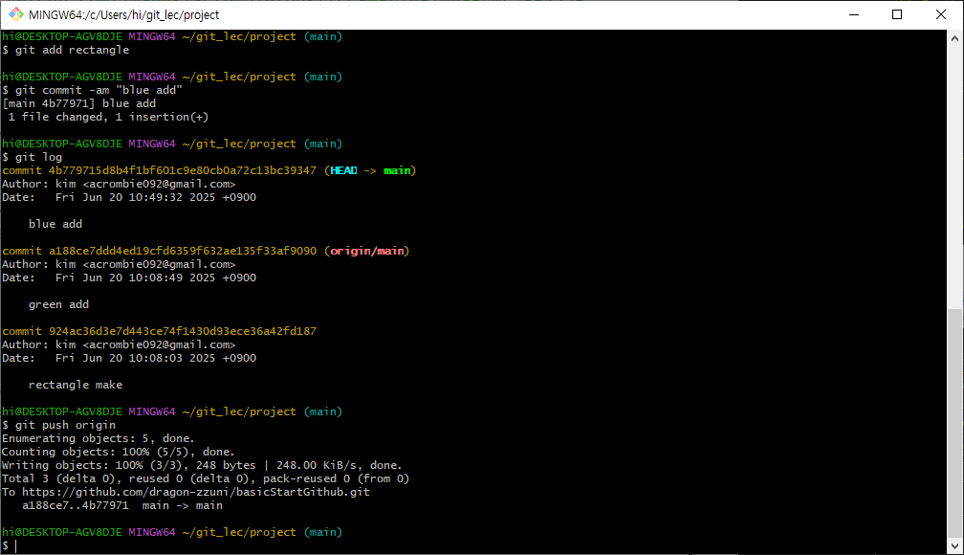Click the 'origin/main' ref label
This screenshot has height=555, width=964.
[x=367, y=251]
